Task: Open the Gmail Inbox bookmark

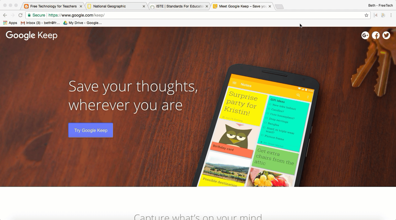Action: point(40,23)
